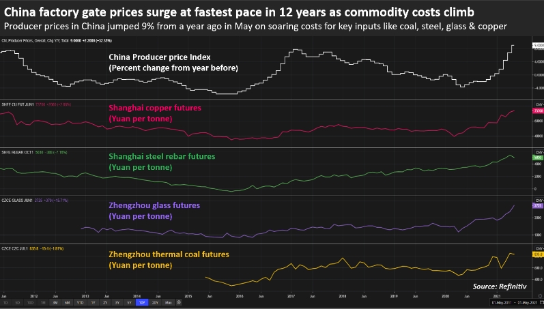The width and height of the screenshot is (544, 309).
Task: Select the 3M time range button
Action: pos(53,302)
